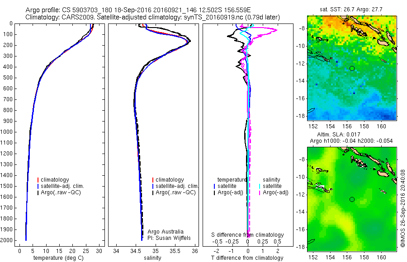407x262 pixels.
Task: Click 'Argo(..raw -QC)' legend text in temperature panel
Action: pyautogui.click(x=61, y=192)
